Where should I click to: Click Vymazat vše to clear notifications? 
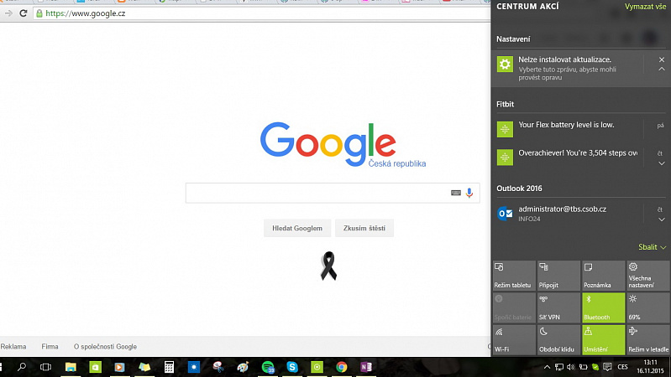[645, 7]
